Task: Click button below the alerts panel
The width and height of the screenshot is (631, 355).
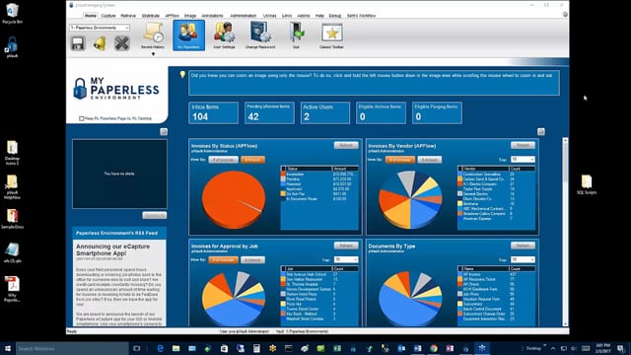Action: coord(155,215)
